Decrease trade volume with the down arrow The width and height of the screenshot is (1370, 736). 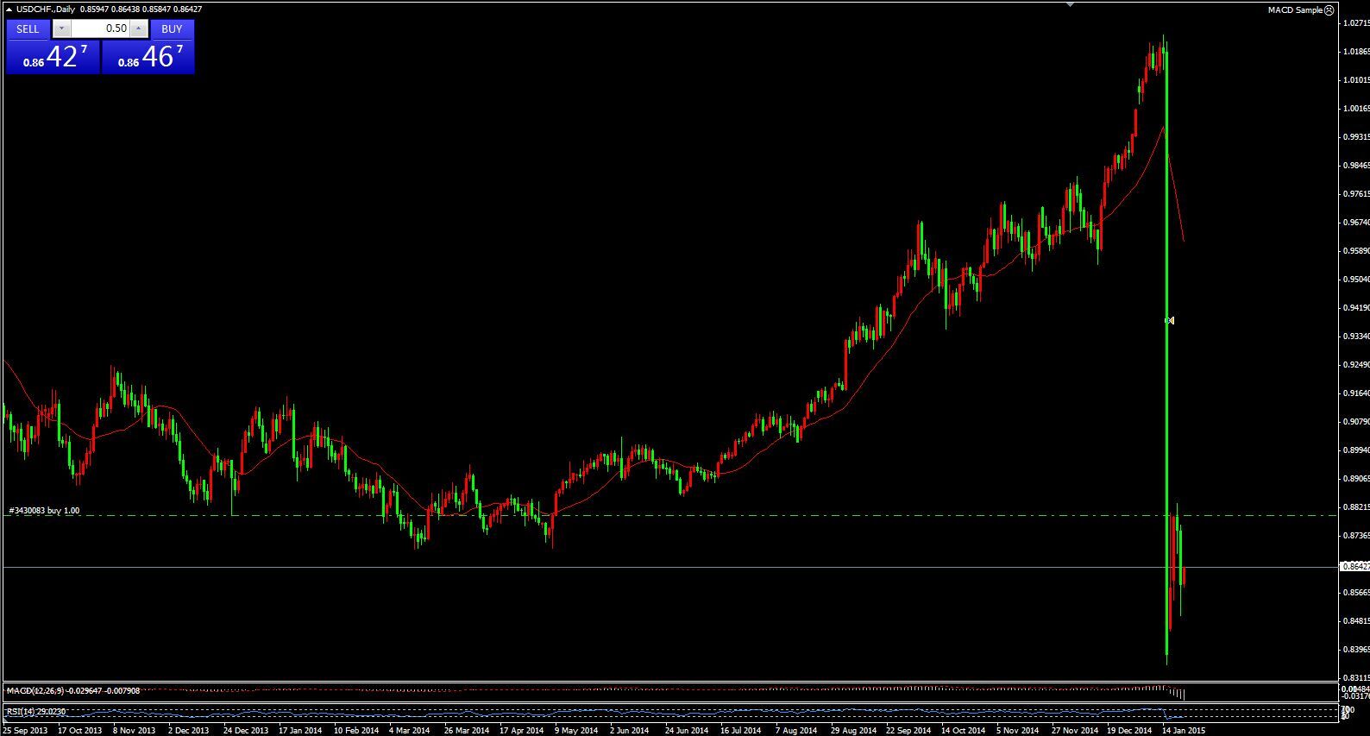tap(60, 28)
